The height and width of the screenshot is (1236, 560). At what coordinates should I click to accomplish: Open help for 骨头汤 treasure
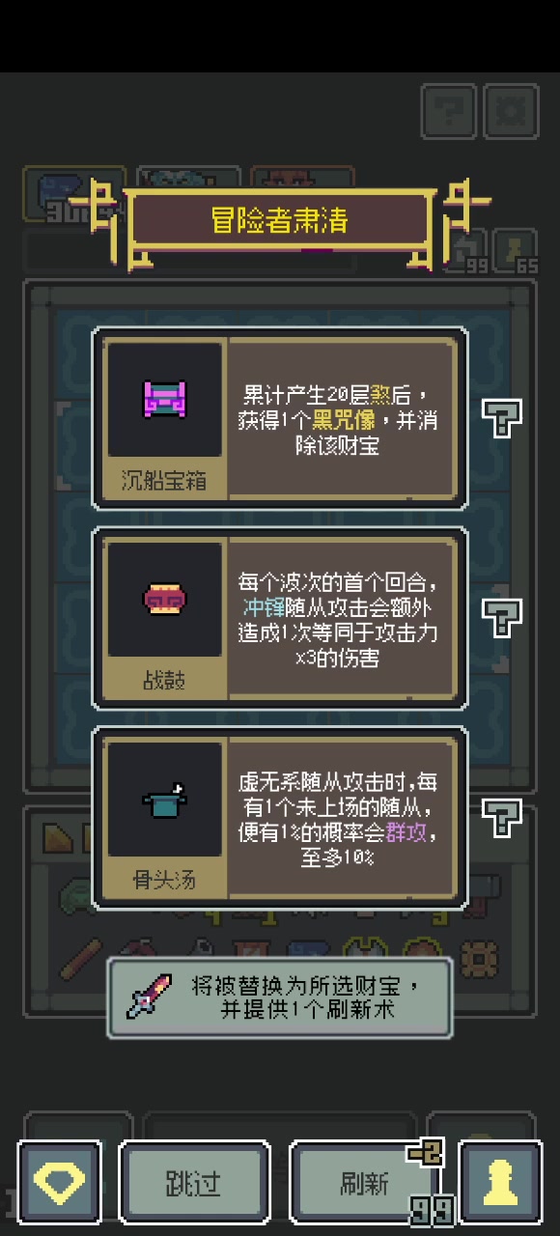point(501,817)
